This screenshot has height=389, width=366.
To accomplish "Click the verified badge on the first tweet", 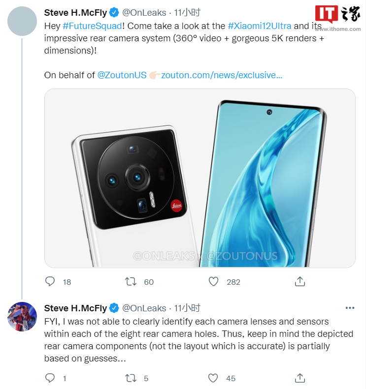I will pos(114,12).
